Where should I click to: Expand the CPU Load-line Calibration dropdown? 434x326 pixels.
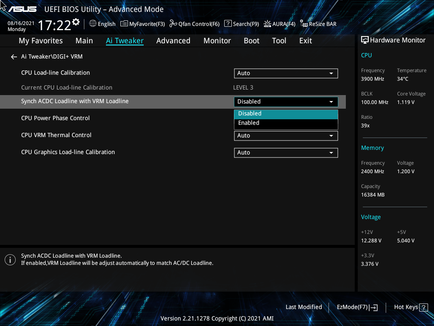click(286, 73)
